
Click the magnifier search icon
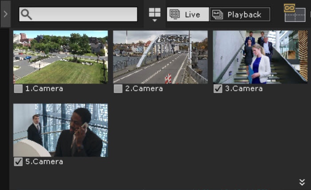tap(26, 15)
